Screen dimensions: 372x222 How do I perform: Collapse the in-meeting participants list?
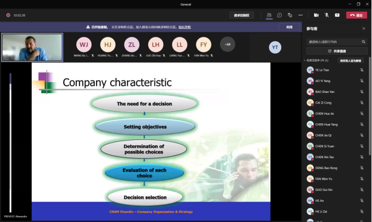click(305, 61)
